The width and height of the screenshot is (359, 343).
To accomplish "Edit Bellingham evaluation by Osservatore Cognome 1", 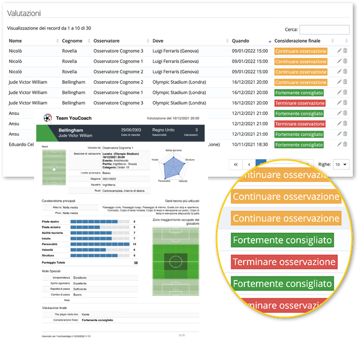I will pos(339,93).
